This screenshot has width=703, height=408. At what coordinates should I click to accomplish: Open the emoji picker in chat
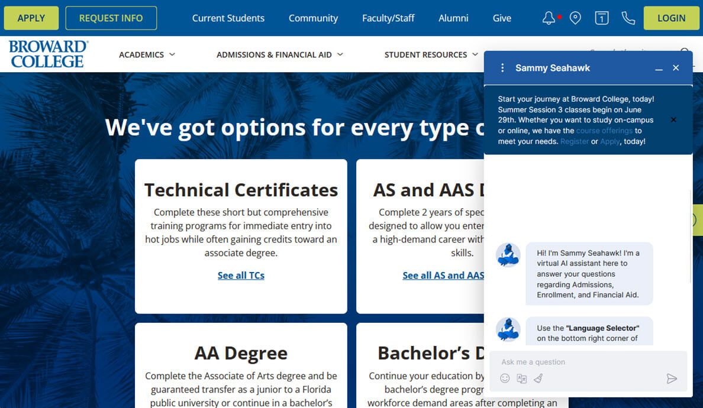point(505,378)
